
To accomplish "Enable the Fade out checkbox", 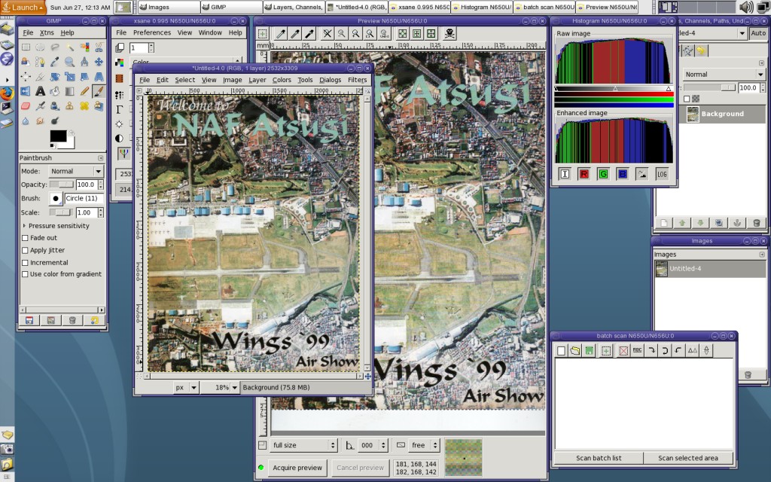I will pos(25,237).
